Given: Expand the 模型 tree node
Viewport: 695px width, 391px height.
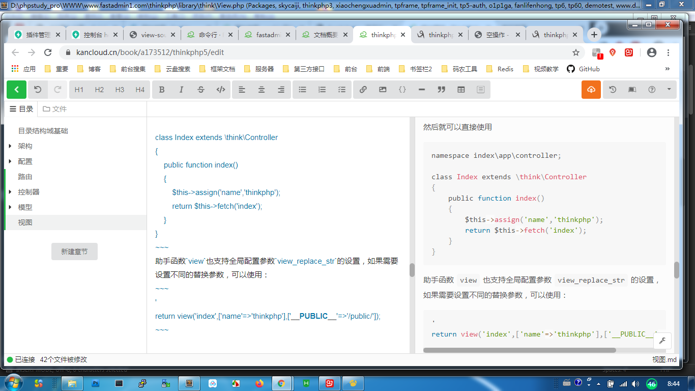Looking at the screenshot, I should pos(10,207).
